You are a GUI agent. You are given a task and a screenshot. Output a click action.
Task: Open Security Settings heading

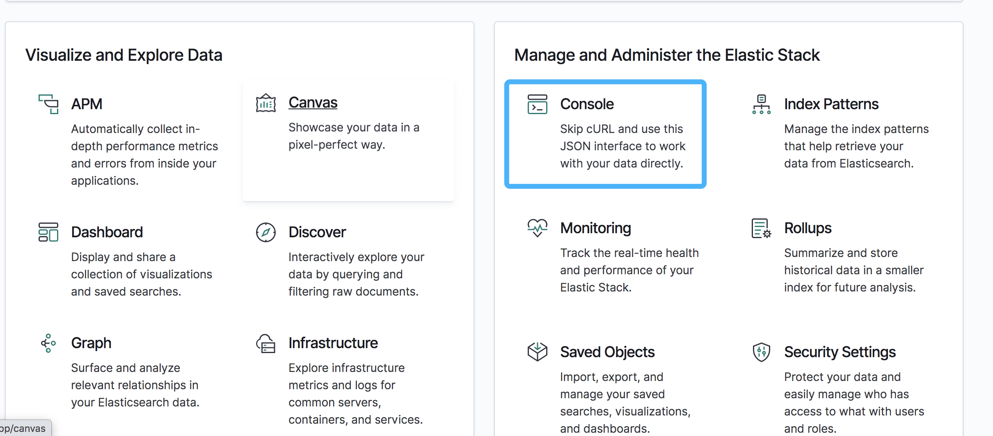coord(840,352)
